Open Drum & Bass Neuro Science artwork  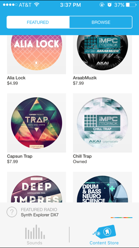click(102, 187)
